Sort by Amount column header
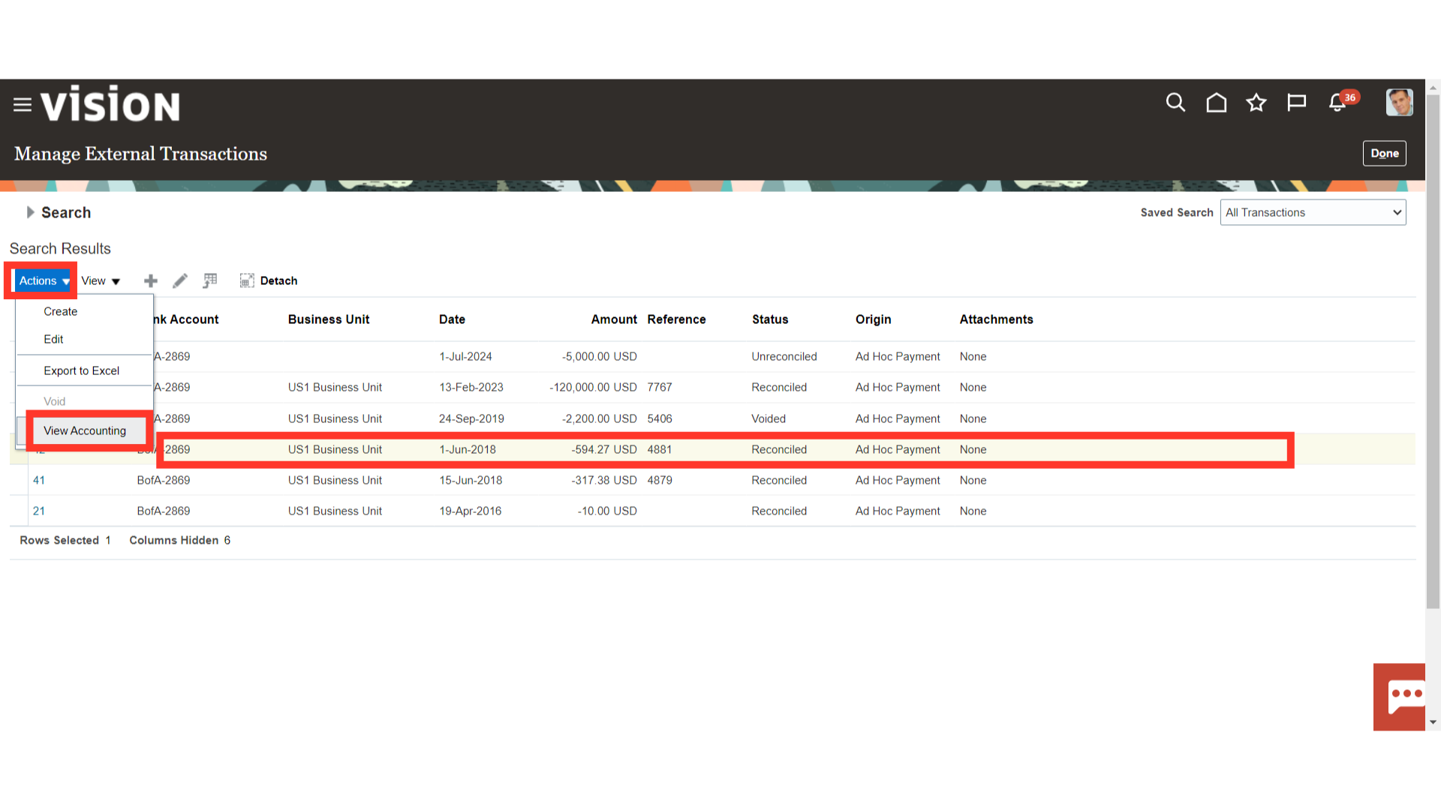The image size is (1441, 810). point(614,319)
